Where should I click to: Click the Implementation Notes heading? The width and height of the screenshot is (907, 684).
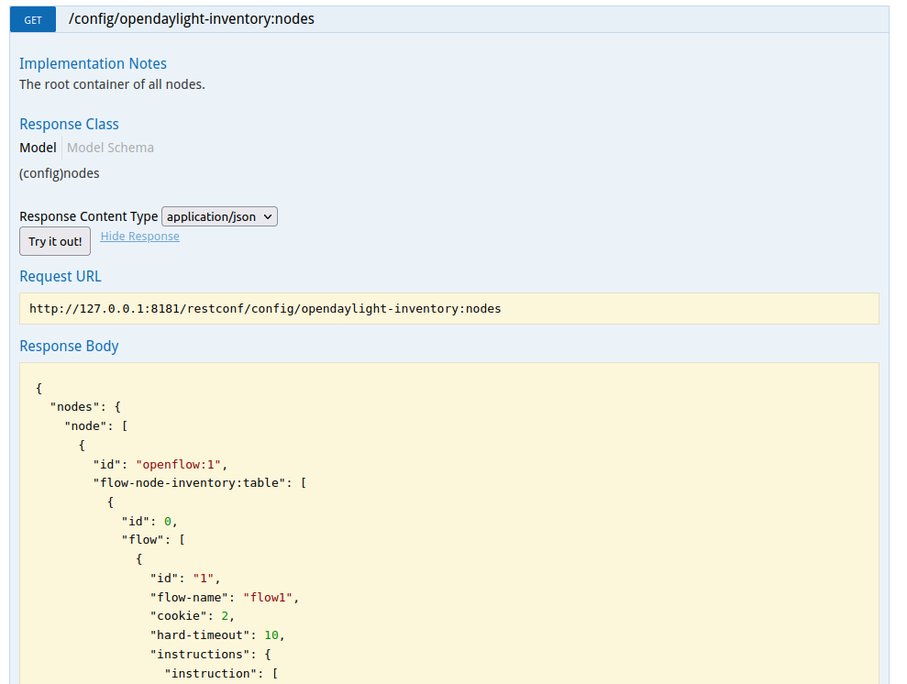click(x=93, y=63)
